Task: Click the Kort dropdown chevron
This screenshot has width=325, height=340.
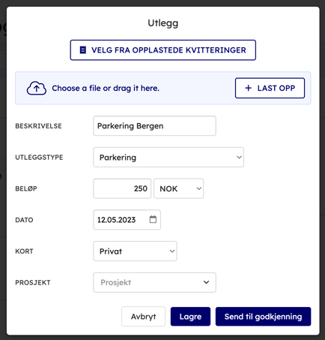Action: [172, 251]
